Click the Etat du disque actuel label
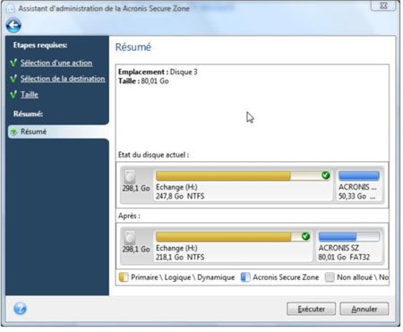This screenshot has height=332, width=403. 153,155
